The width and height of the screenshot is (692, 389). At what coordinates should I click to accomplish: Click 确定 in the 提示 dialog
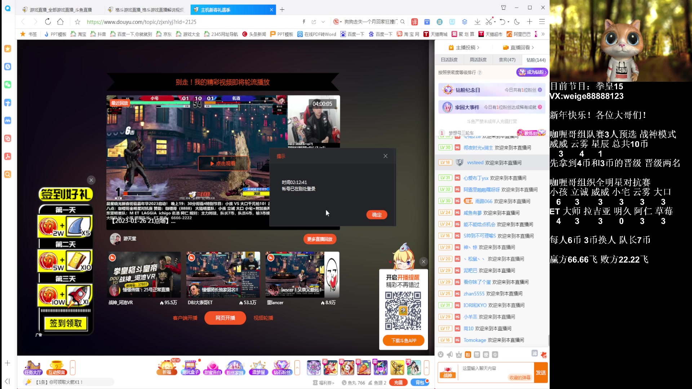377,215
